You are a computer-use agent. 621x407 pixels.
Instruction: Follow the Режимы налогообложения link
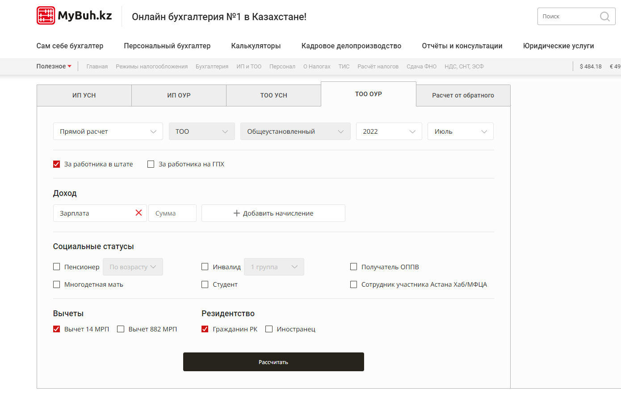point(152,66)
